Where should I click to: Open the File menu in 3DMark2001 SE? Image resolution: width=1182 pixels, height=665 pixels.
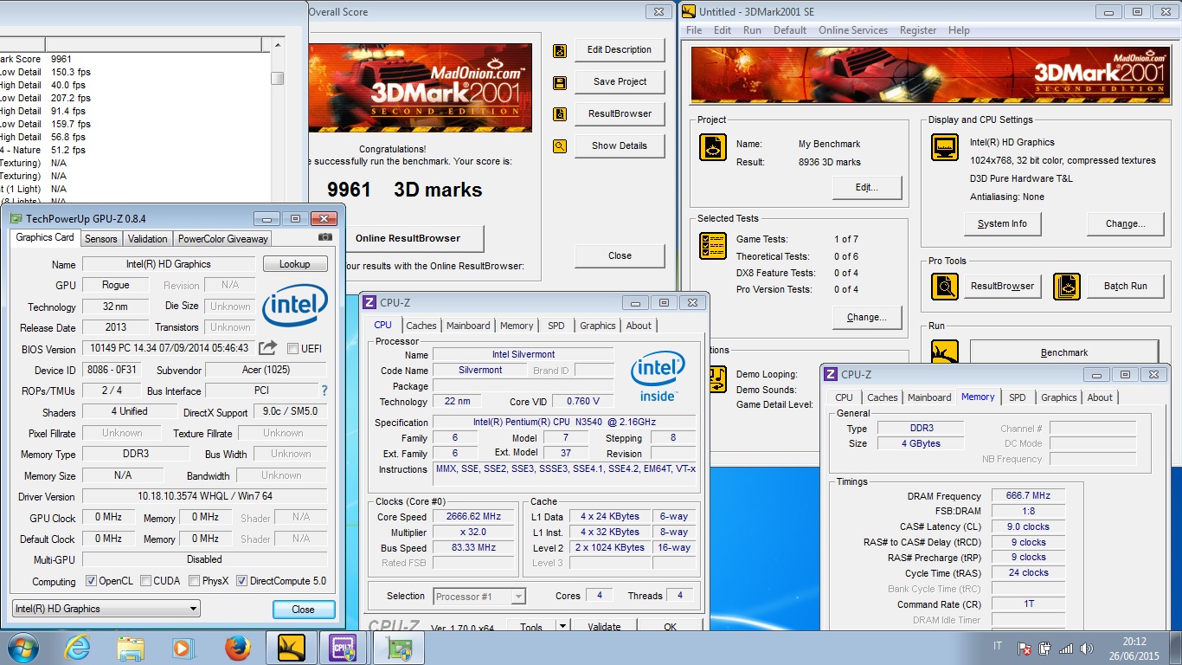(694, 30)
